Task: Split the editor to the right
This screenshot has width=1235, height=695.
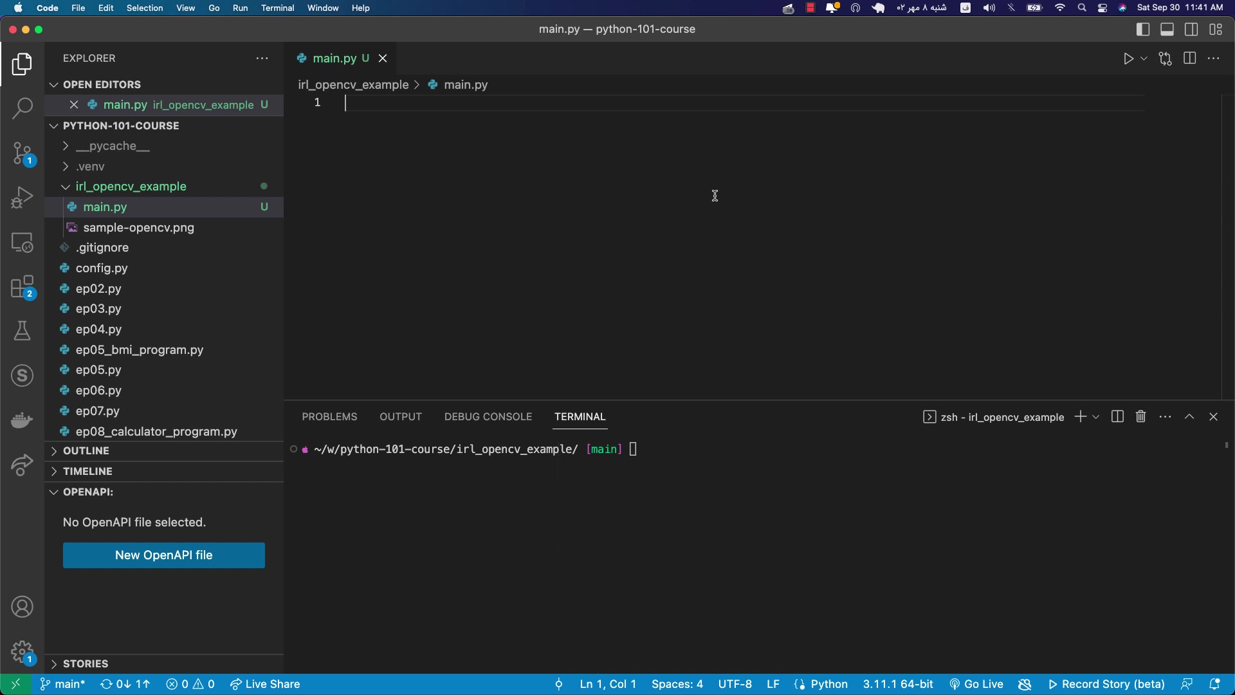Action: coord(1189,59)
